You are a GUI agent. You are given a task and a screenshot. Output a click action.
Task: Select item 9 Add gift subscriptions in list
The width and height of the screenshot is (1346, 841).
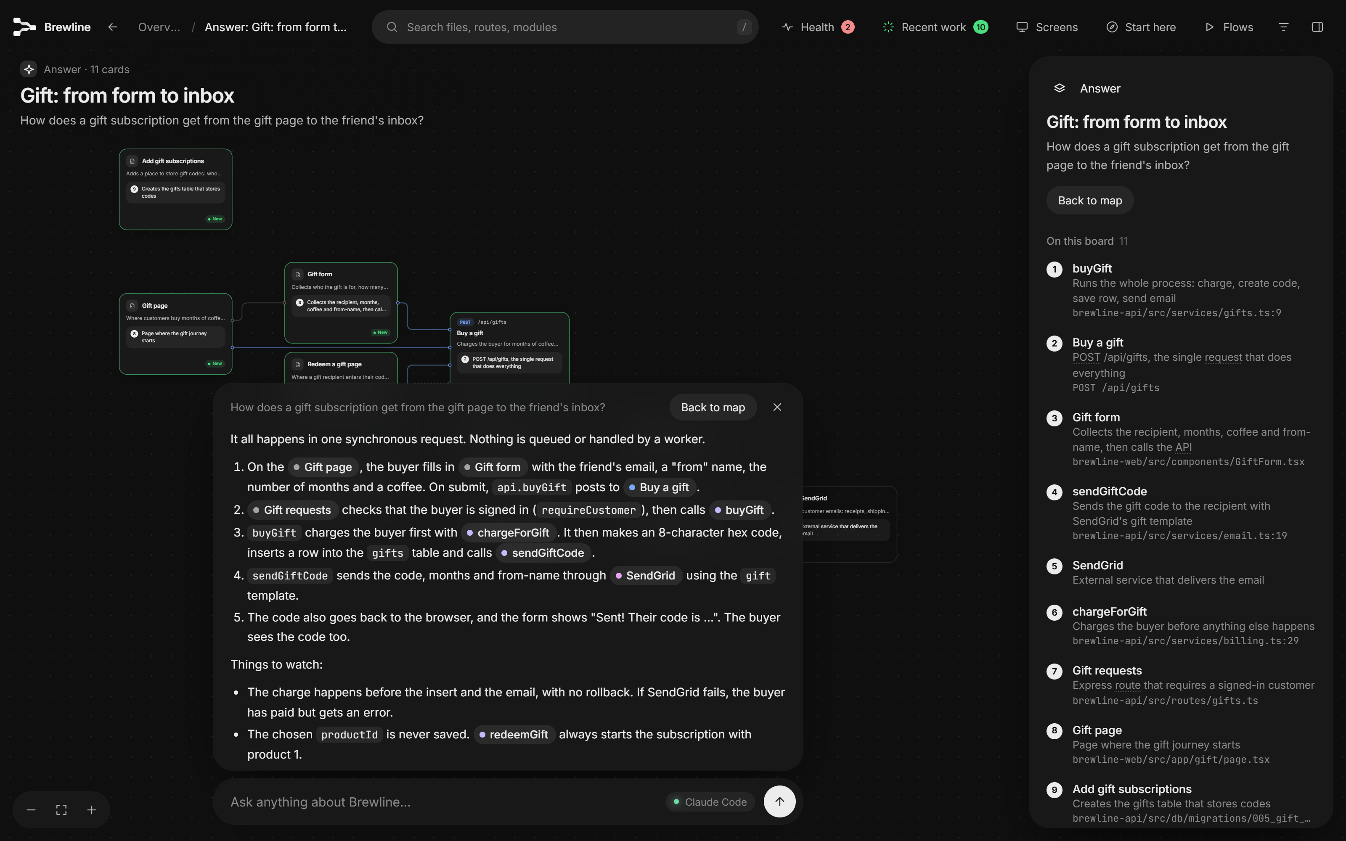tap(1181, 803)
